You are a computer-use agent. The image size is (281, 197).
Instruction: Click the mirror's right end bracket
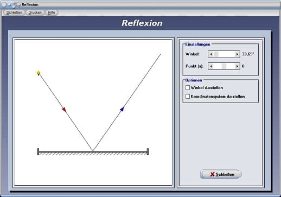point(148,151)
